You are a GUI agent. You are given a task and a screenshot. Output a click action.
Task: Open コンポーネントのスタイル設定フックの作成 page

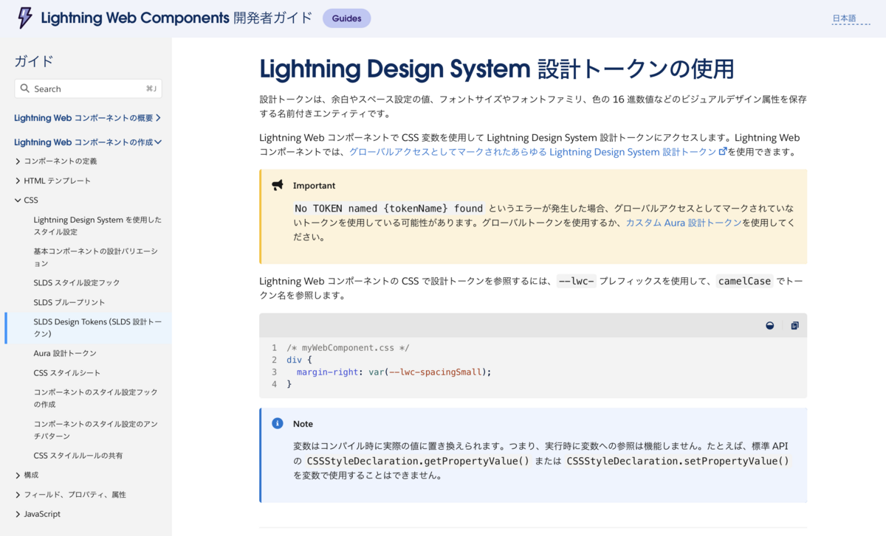pos(95,398)
